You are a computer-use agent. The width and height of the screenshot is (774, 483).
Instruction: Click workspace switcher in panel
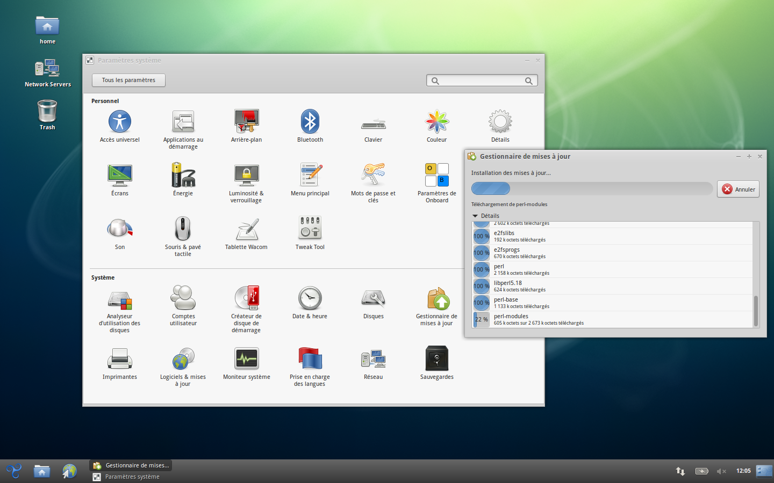point(764,471)
